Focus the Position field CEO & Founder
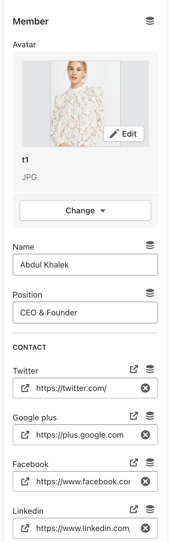 point(85,313)
